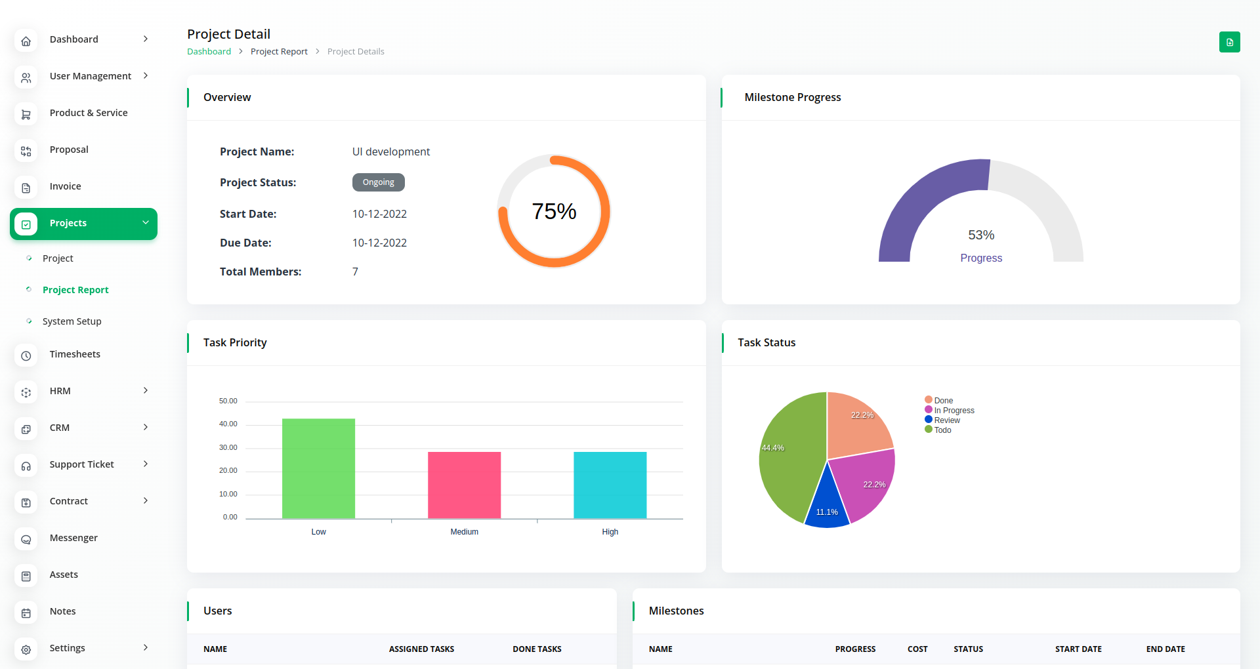
Task: Select the Project submenu item
Action: point(58,258)
